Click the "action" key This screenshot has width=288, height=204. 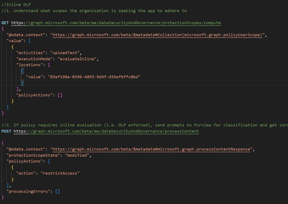pos(26,173)
